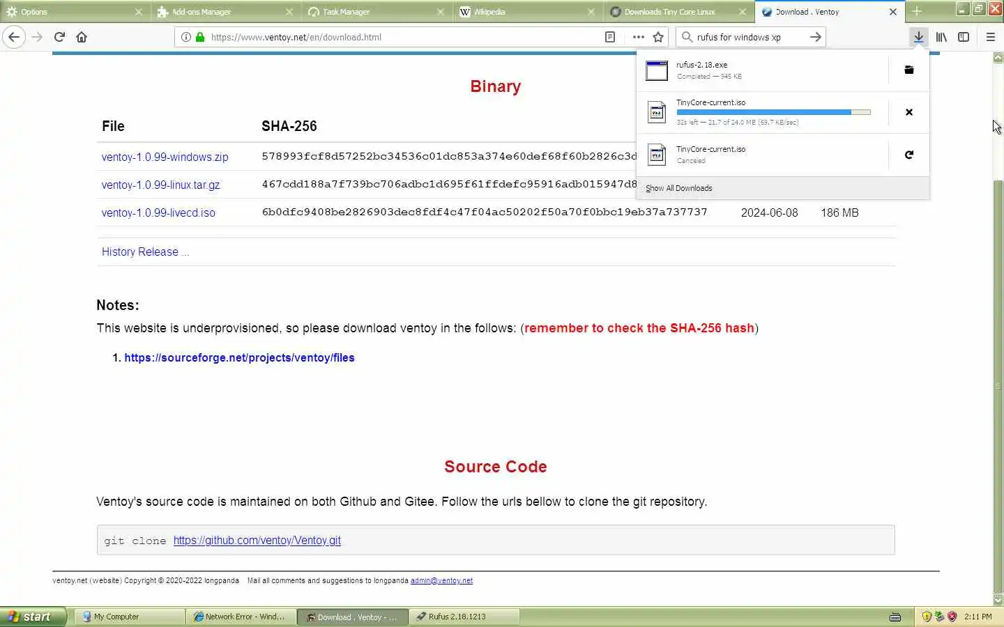
Task: Toggle the downloads toolbar arrow
Action: pos(918,37)
